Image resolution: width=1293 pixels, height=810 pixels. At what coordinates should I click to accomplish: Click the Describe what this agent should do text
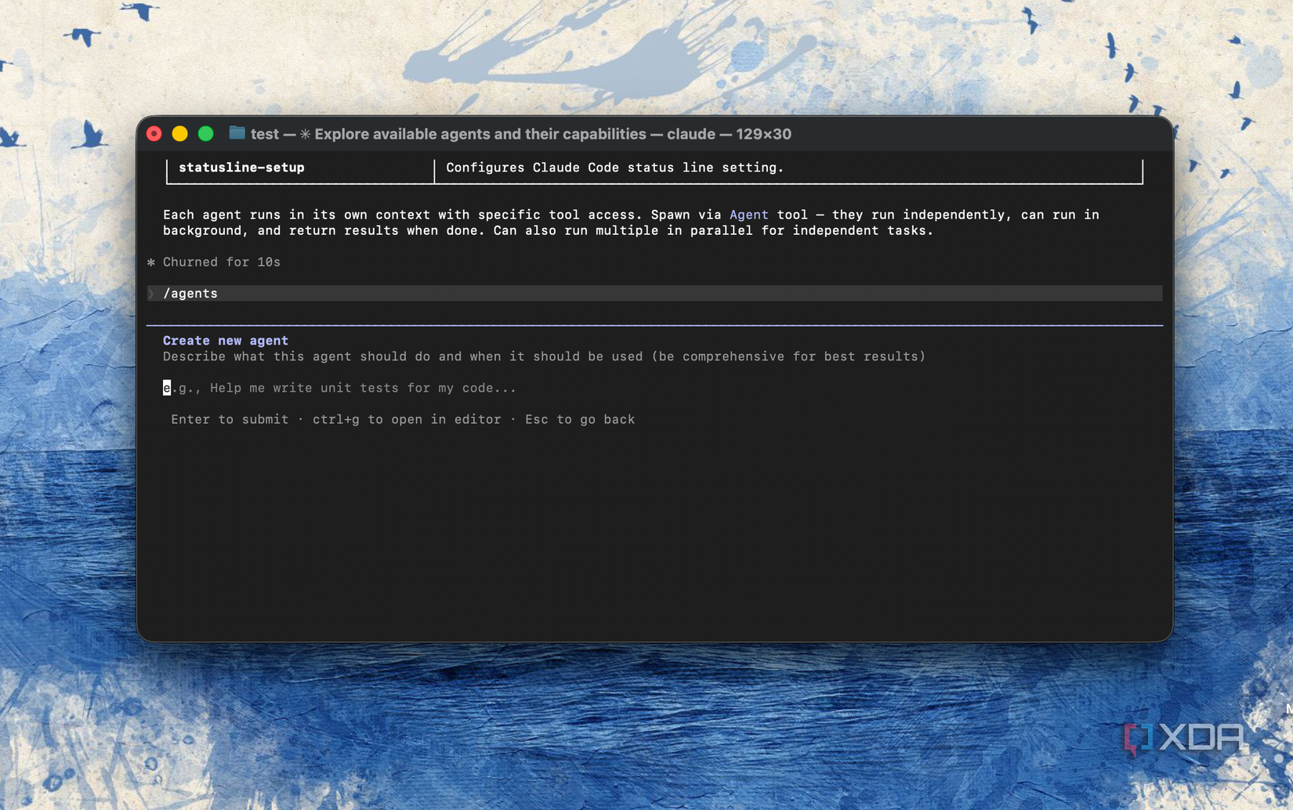coord(544,356)
